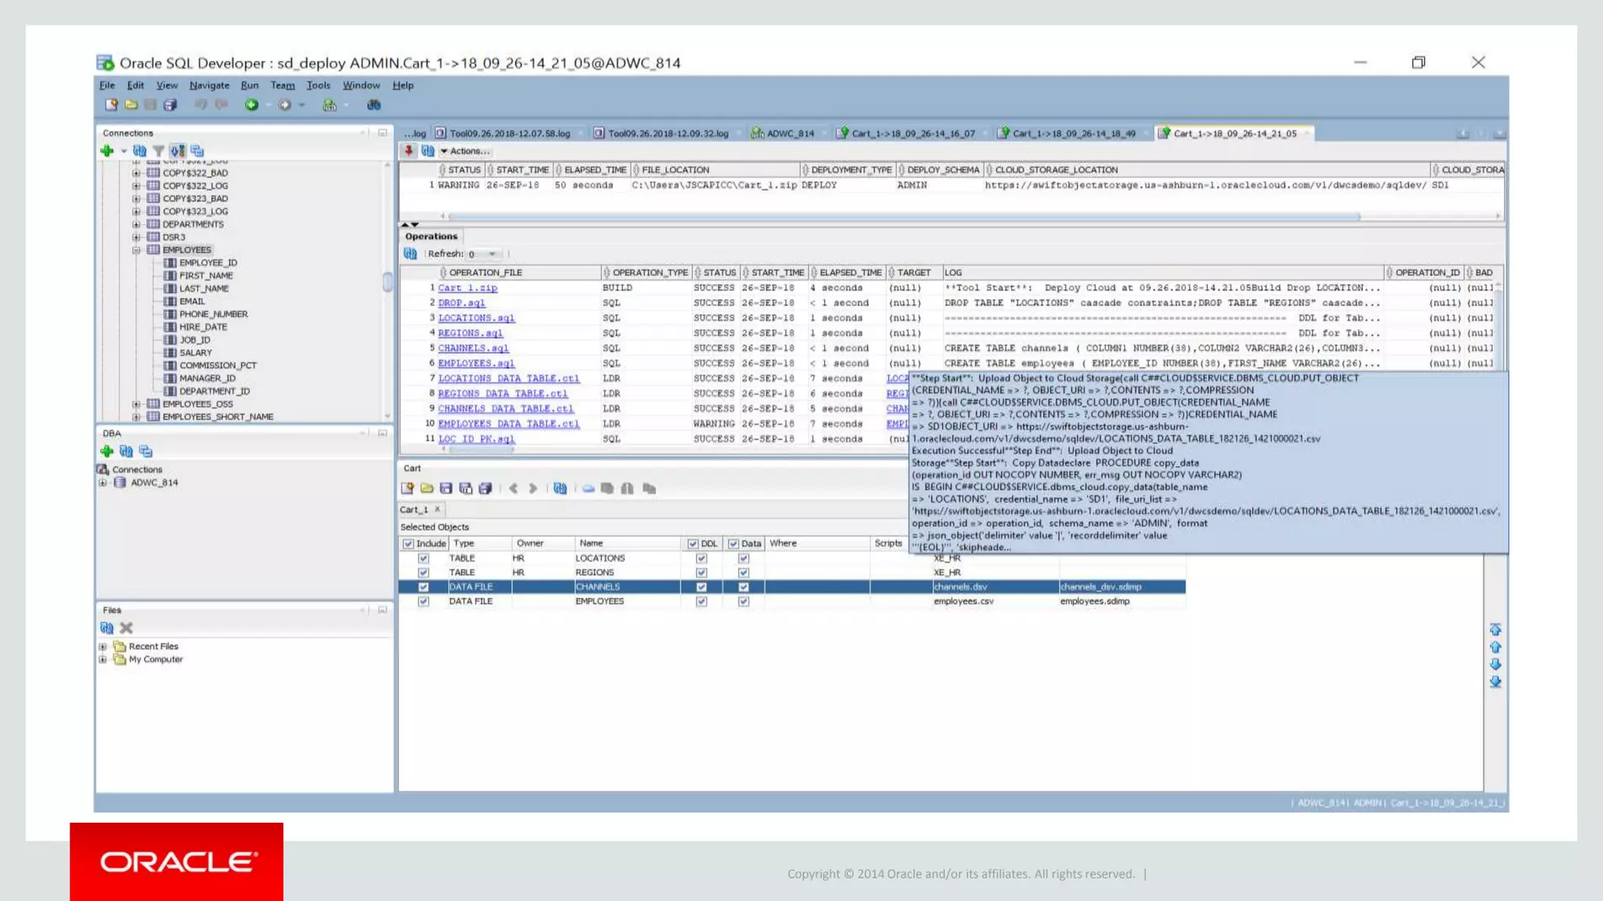
Task: Open the Tools menu
Action: (318, 85)
